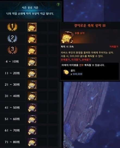Click the 11 ~ 20위 reward chest

[32, 73]
